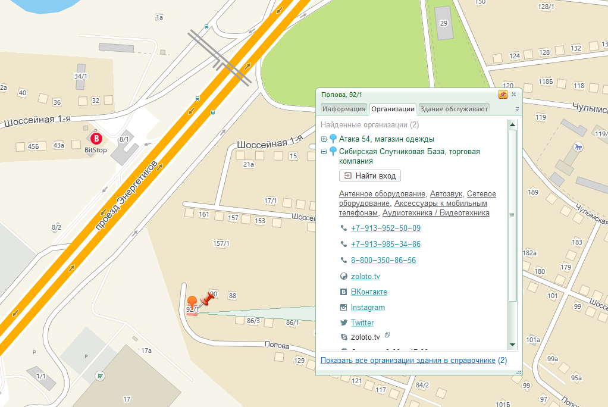Click building number 84/2 on the map
608x407 pixels.
point(422,385)
